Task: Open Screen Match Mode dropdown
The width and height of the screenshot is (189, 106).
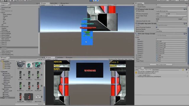Action: point(171,16)
